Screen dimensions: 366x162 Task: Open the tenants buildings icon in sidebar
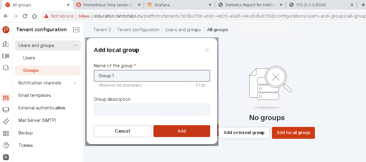click(x=6, y=44)
